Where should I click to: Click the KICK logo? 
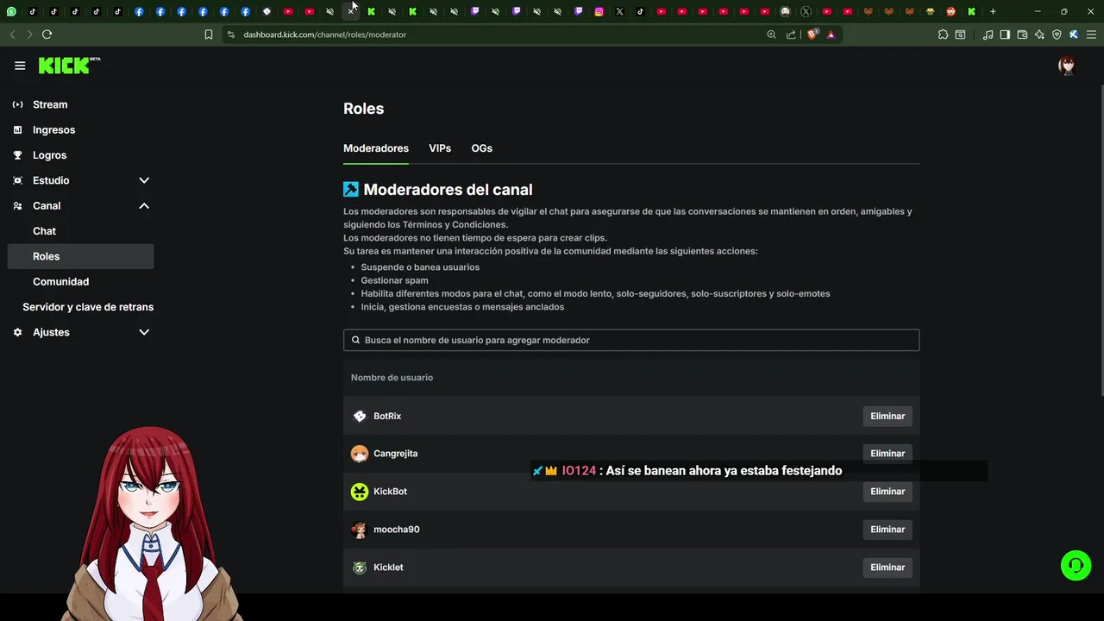click(x=69, y=66)
